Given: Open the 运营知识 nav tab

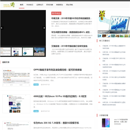Looking at the screenshot, I should coord(40,5).
